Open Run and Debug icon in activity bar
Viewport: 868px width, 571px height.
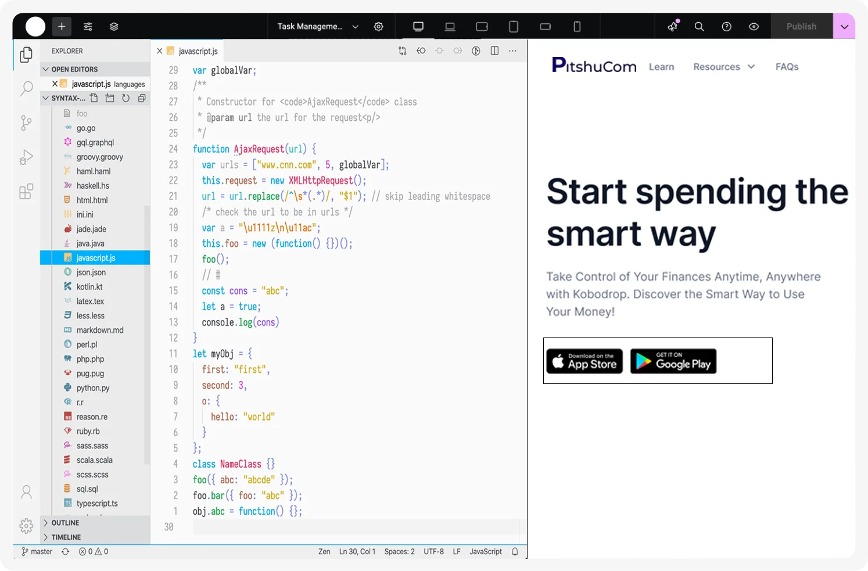[x=26, y=157]
